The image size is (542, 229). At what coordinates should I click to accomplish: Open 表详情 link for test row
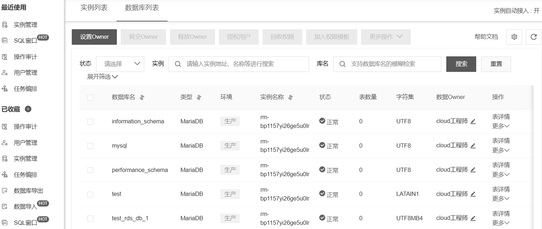tap(501, 189)
